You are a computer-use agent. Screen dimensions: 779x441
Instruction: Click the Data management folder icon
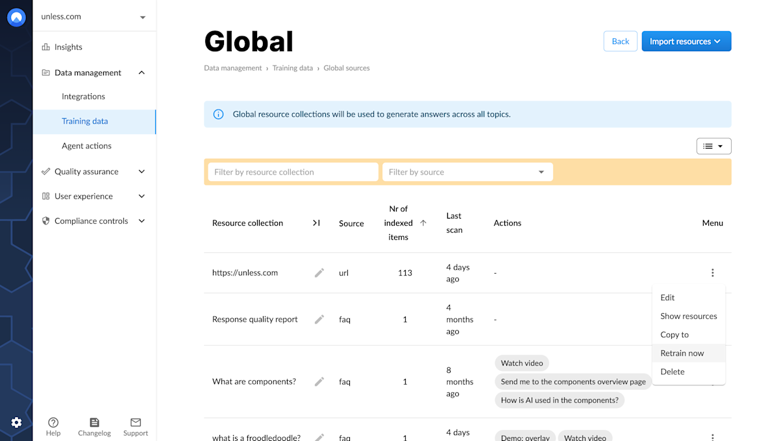click(45, 73)
